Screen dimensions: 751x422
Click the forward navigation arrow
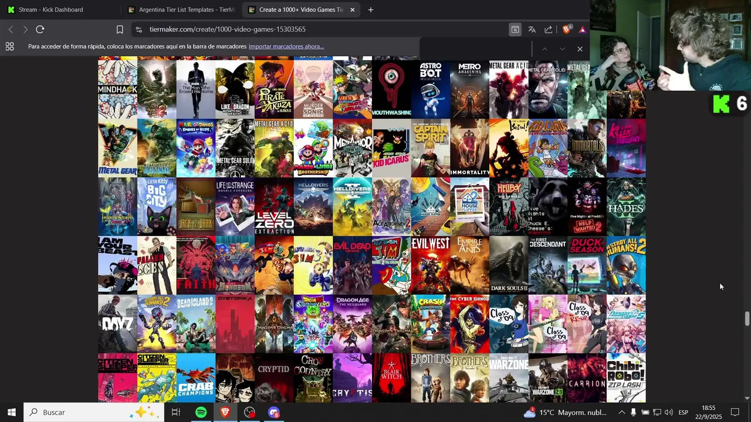tap(25, 29)
